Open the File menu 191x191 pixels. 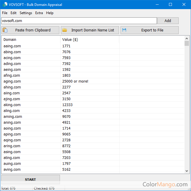[x=5, y=13]
